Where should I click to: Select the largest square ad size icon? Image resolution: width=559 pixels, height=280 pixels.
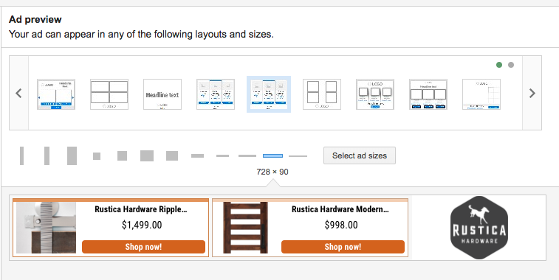coord(147,155)
